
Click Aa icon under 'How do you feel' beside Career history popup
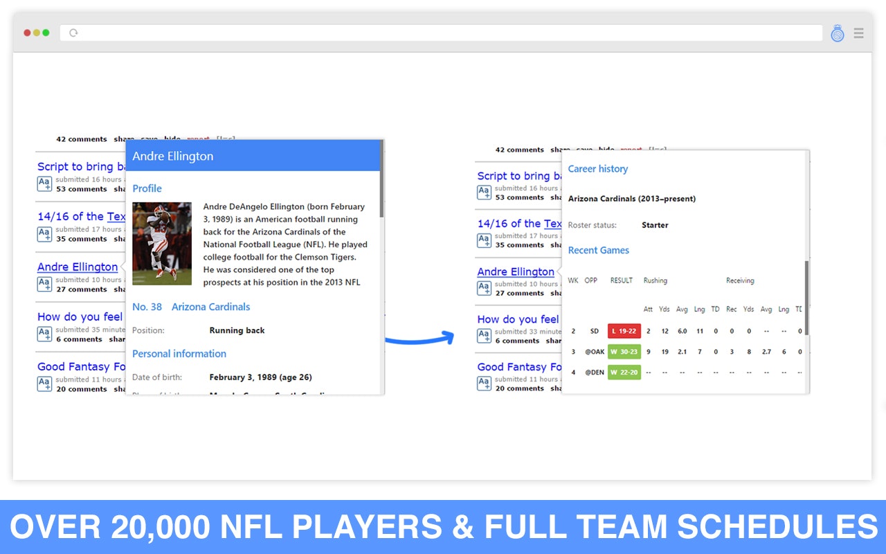click(484, 336)
